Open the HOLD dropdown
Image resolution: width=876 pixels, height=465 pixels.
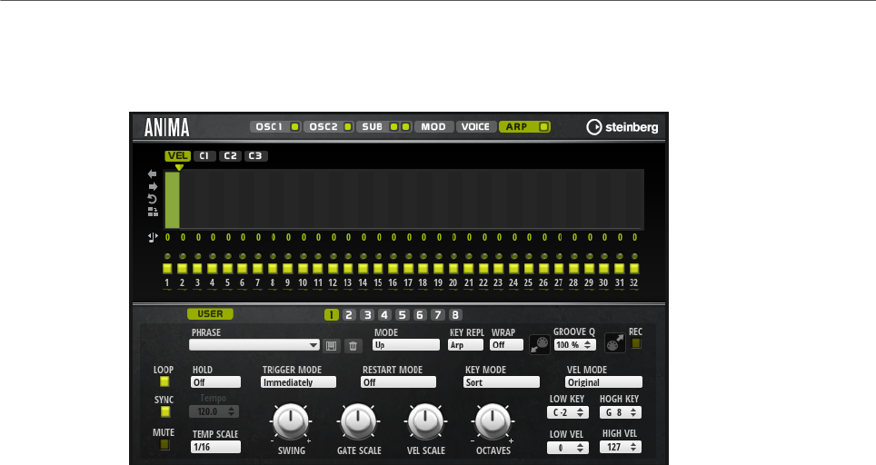point(215,382)
